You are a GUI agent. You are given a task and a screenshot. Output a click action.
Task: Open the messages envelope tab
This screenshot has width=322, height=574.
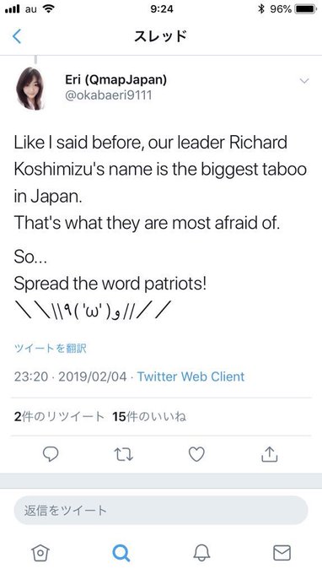point(282,552)
